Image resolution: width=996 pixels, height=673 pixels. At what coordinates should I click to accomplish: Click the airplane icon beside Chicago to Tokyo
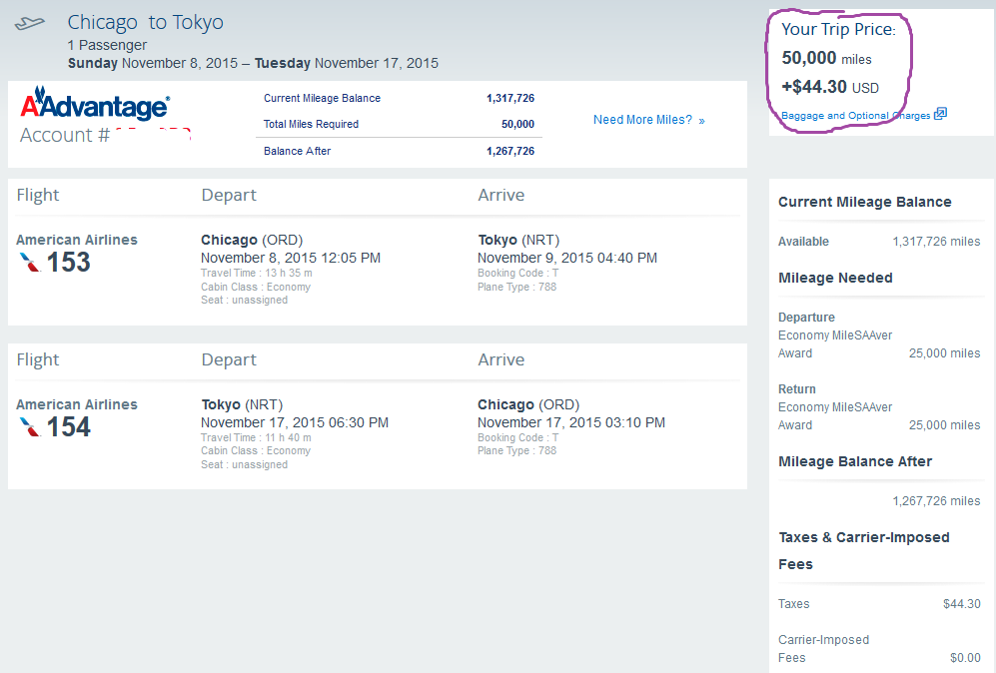tap(29, 24)
